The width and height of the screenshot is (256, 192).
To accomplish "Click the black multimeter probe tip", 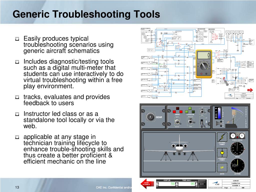I will [x=236, y=78].
